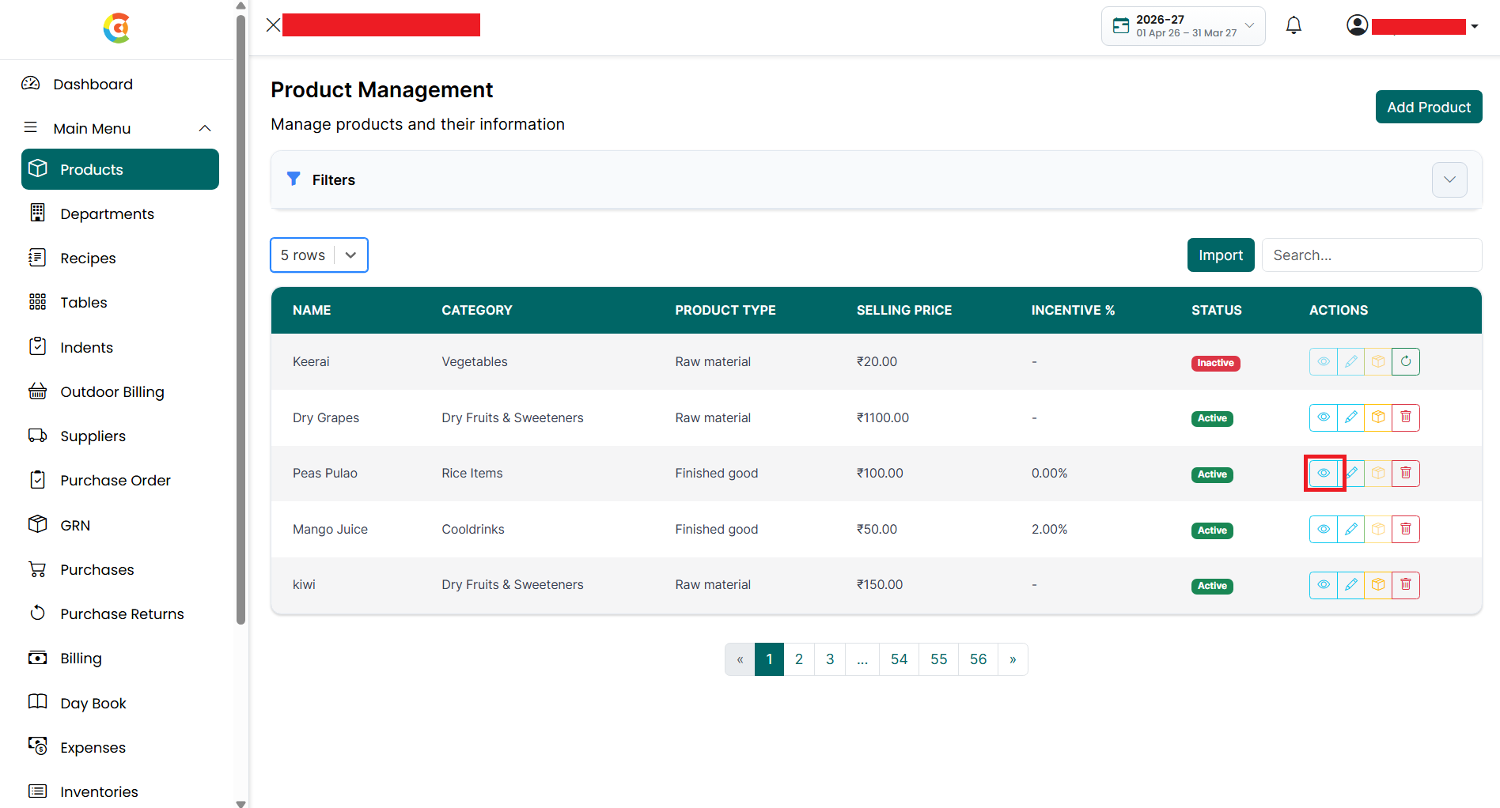Jump to last page 56

tap(979, 659)
